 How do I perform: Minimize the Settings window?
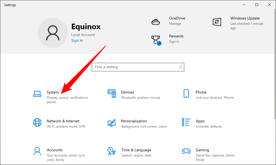tap(244, 5)
